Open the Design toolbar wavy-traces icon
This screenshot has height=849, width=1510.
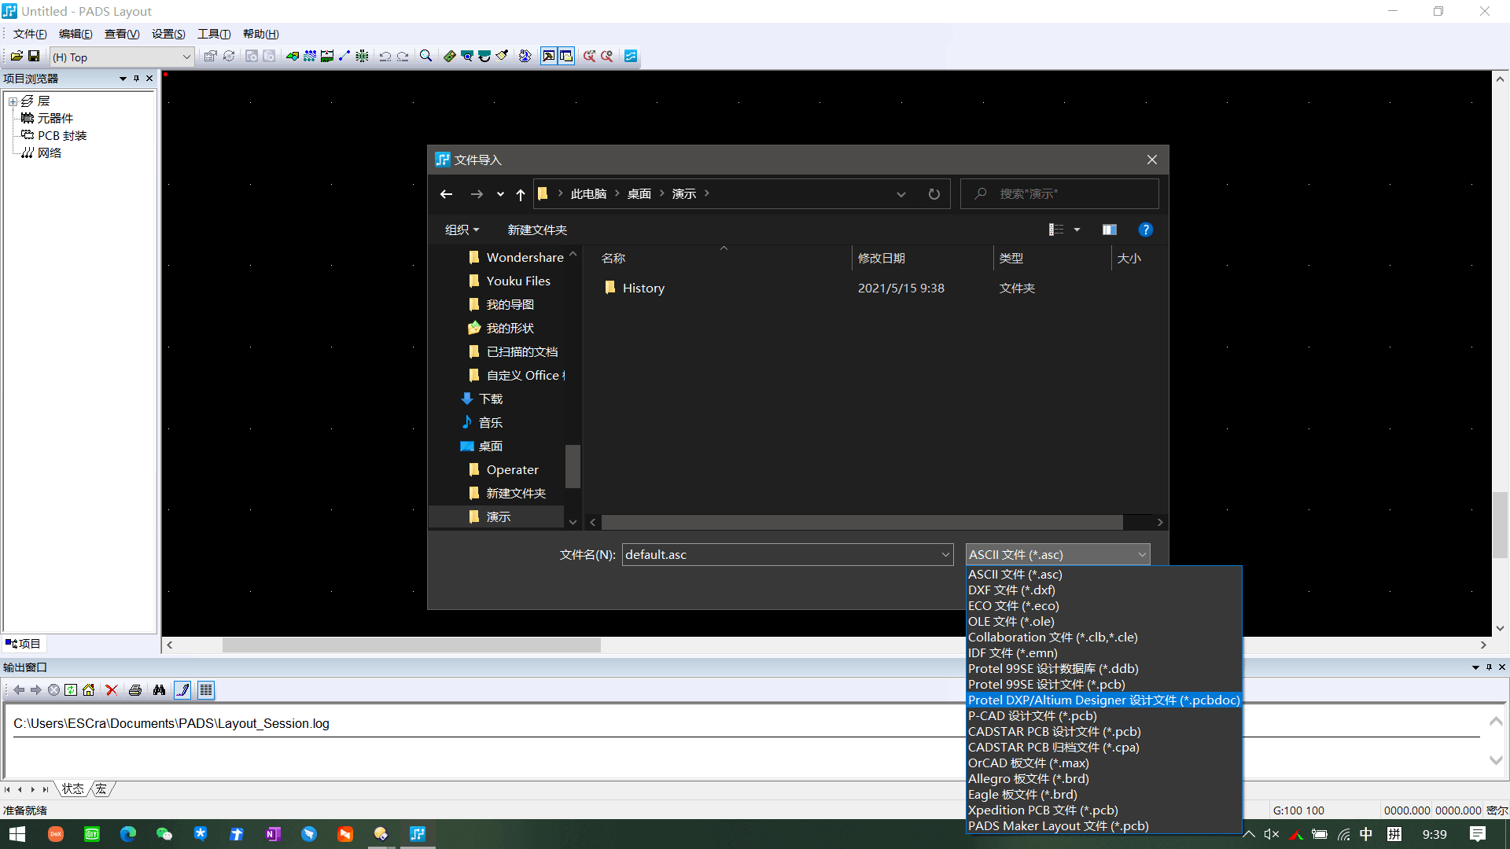pos(310,56)
